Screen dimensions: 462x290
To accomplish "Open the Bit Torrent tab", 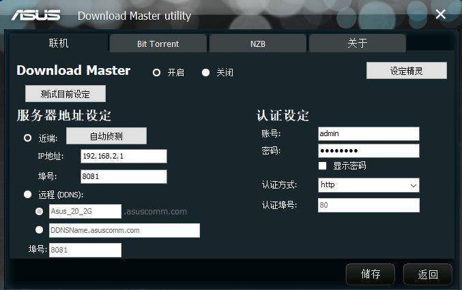I will pyautogui.click(x=158, y=44).
